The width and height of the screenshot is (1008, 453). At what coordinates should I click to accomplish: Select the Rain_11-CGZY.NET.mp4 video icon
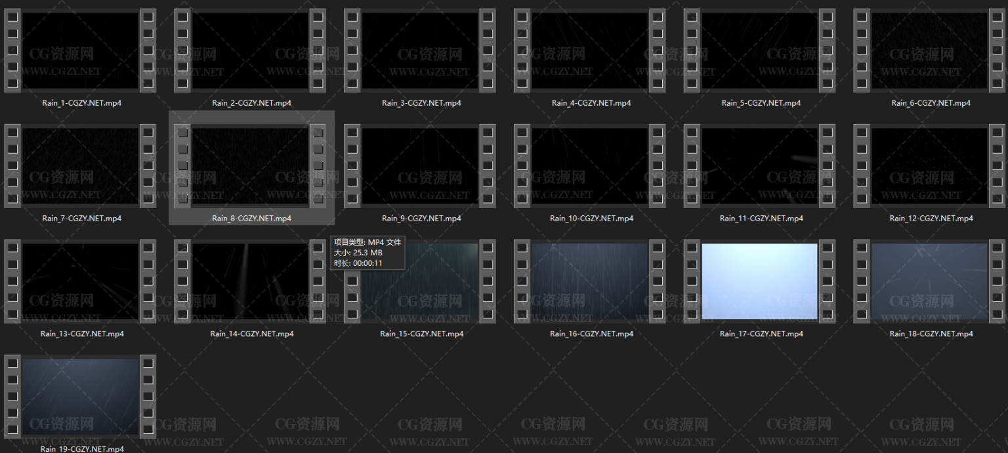[759, 166]
